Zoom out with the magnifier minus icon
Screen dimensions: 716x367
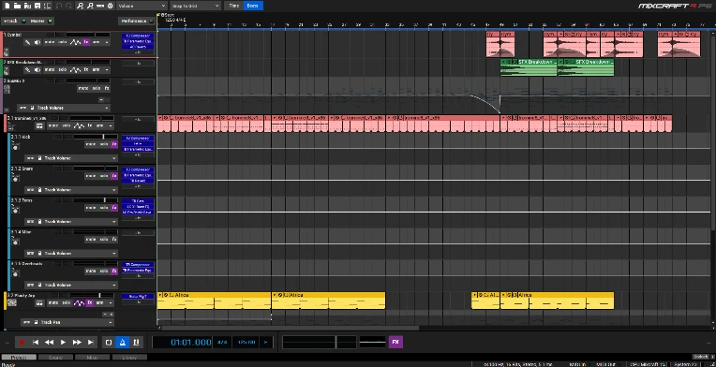pos(90,6)
